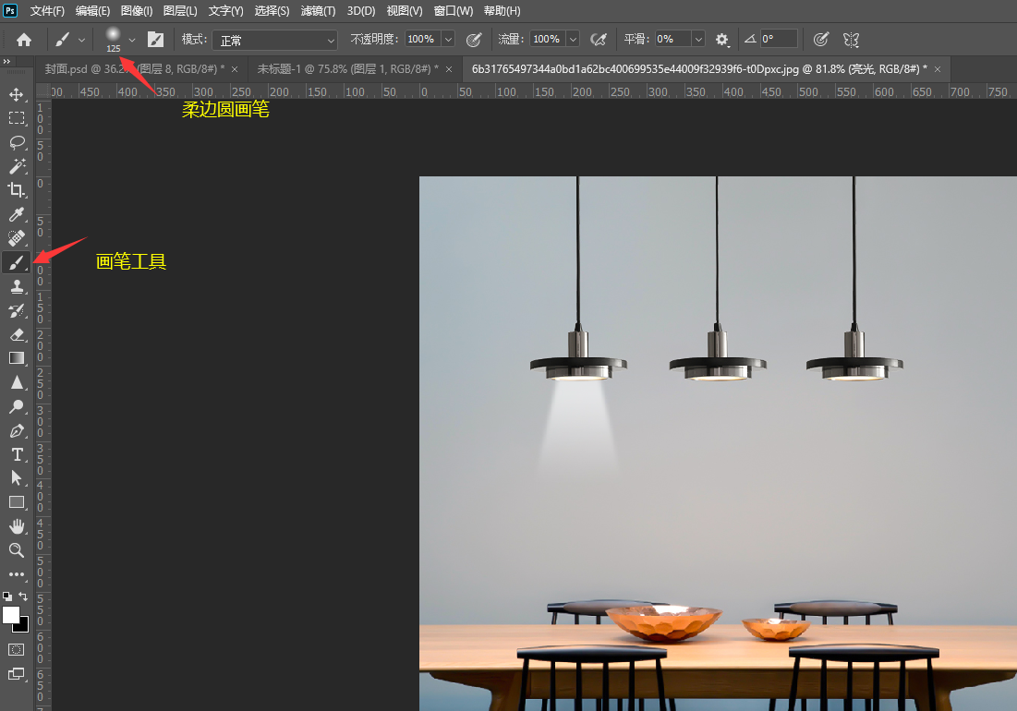1017x711 pixels.
Task: Select the Eyedropper tool
Action: pyautogui.click(x=17, y=214)
